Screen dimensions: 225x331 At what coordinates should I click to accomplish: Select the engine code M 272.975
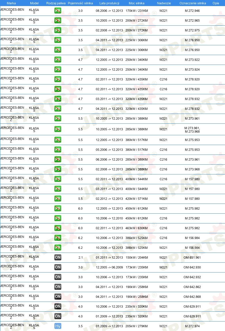192,30
